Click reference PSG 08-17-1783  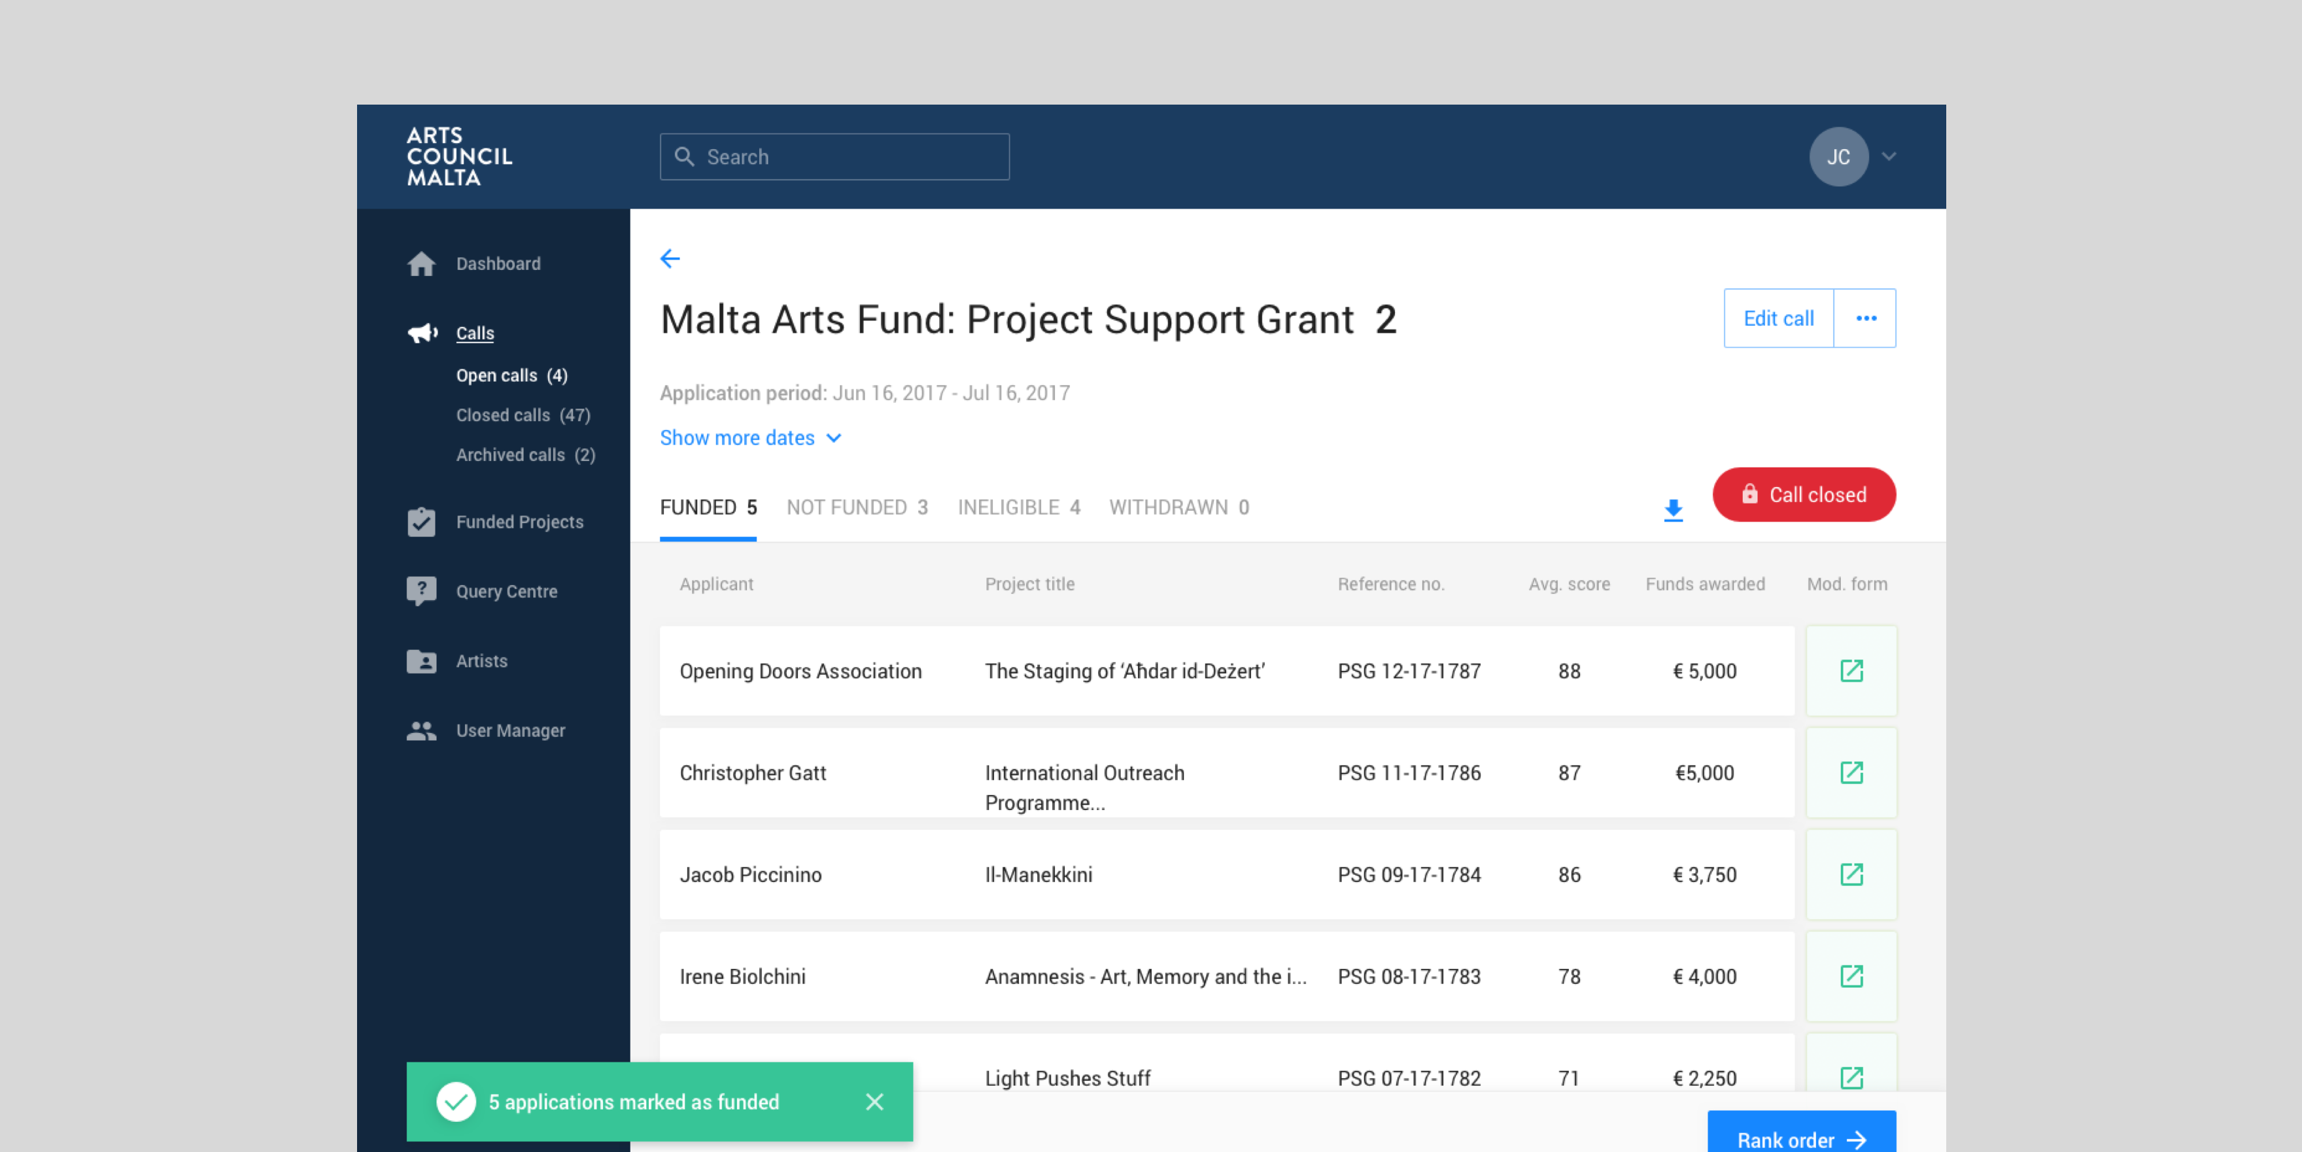(1409, 977)
